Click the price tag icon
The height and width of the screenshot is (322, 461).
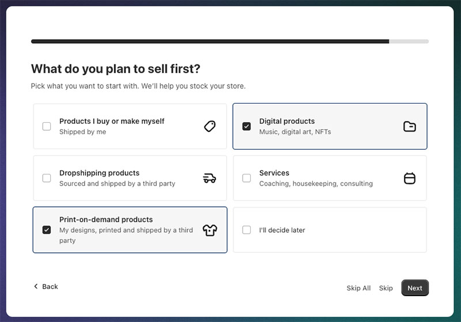pos(210,126)
